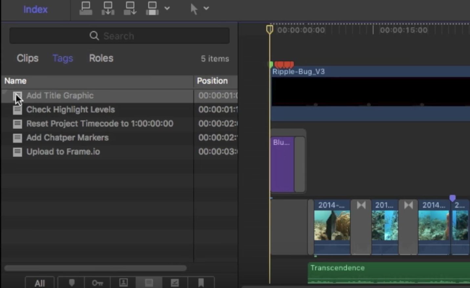This screenshot has width=470, height=288.
Task: Toggle the Upload to Frame.io to-do checkbox
Action: (17, 152)
